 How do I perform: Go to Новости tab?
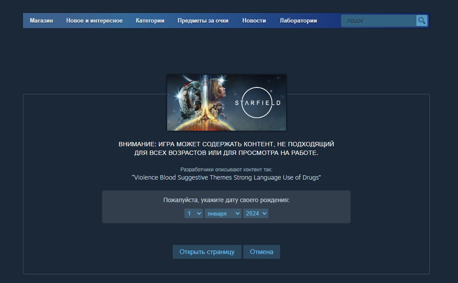point(254,21)
